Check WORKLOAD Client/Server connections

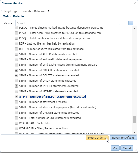(x=16, y=128)
